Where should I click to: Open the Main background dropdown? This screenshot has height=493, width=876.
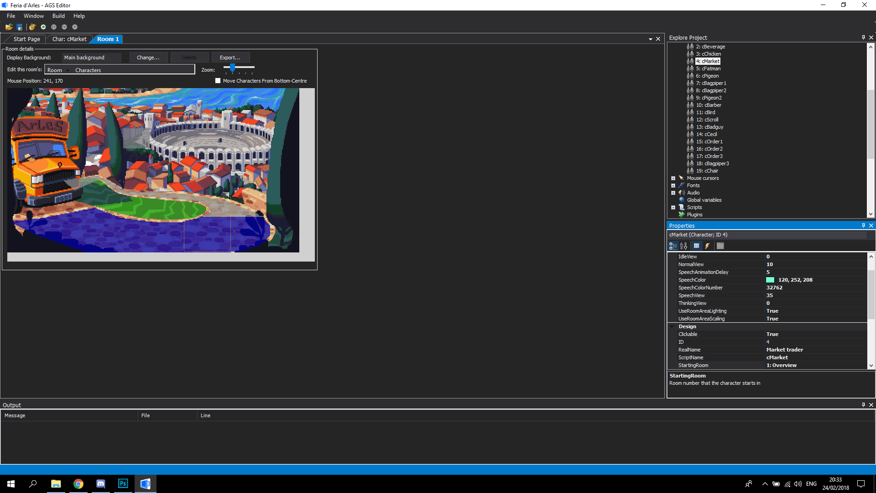92,58
